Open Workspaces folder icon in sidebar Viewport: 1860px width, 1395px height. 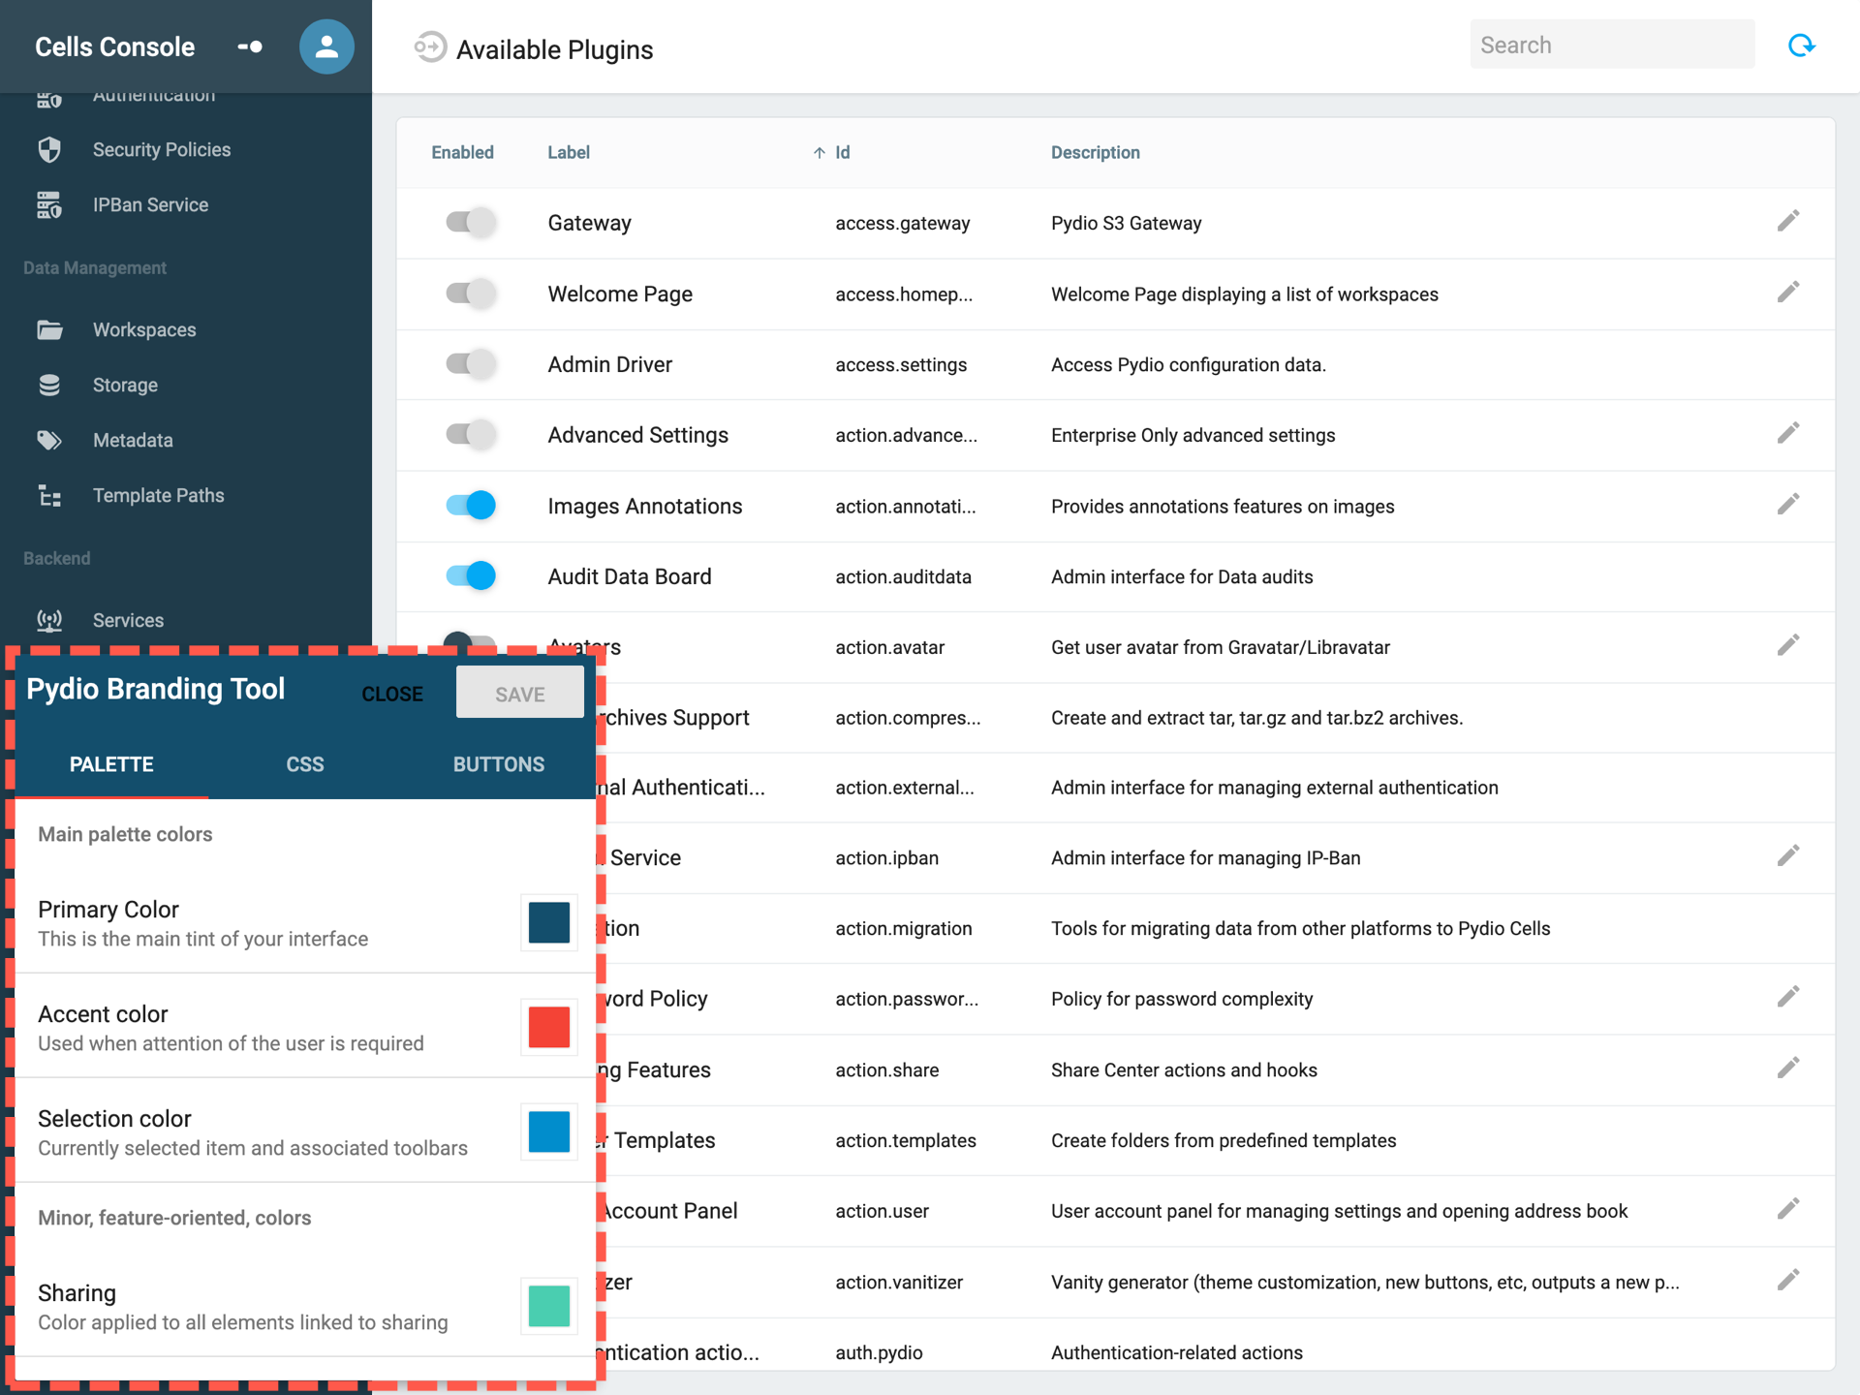click(49, 329)
